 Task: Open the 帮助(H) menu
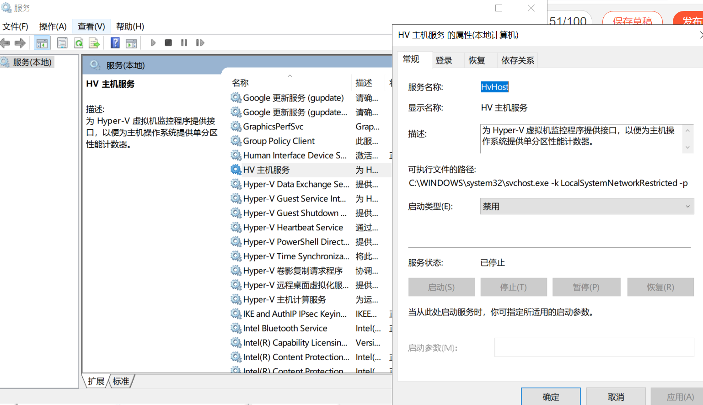pos(130,27)
